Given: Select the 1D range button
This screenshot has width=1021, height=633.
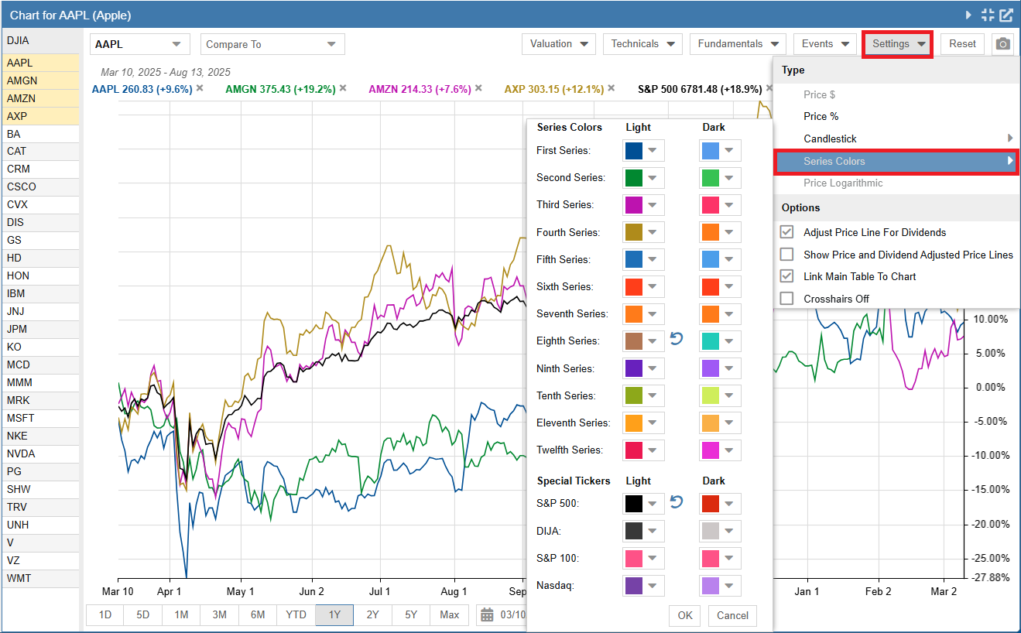Looking at the screenshot, I should point(105,615).
